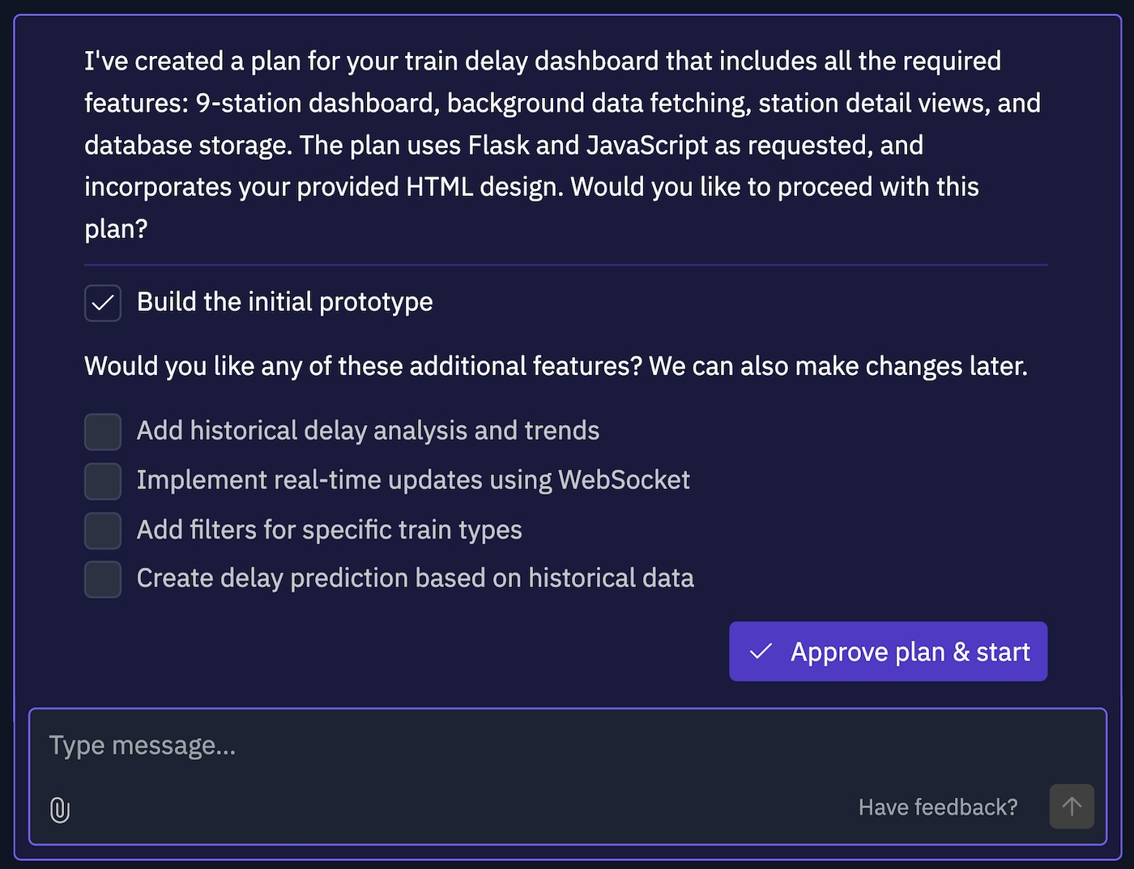Click the 'We can also make changes later' sentence

pyautogui.click(x=838, y=366)
